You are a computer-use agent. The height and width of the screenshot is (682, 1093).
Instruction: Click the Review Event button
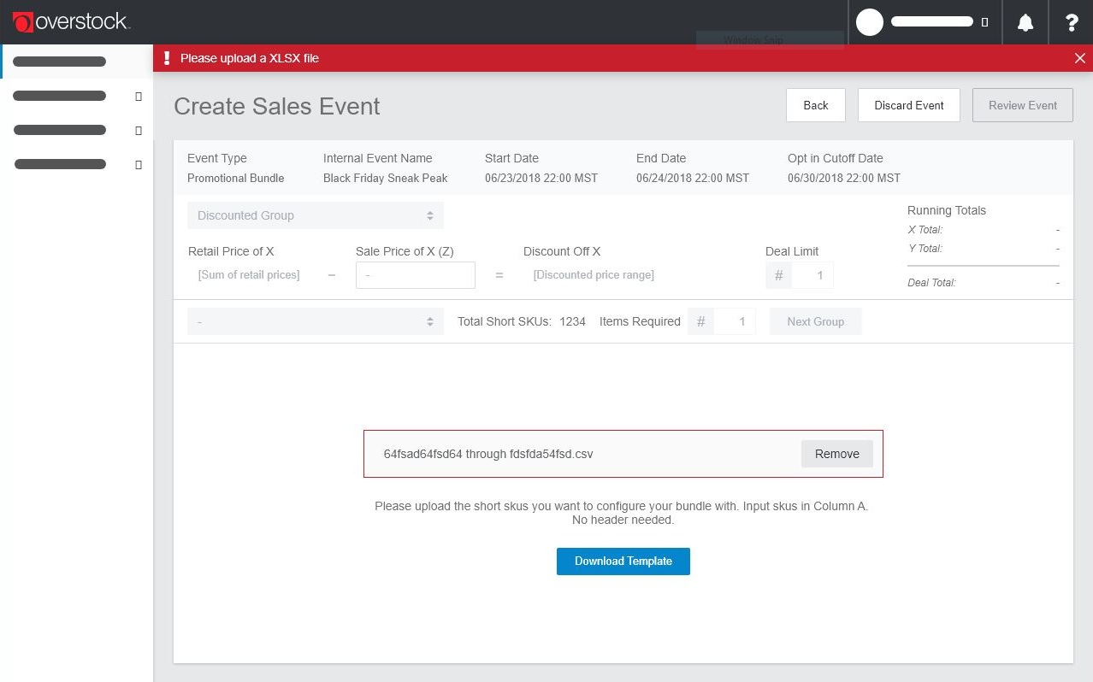1022,105
